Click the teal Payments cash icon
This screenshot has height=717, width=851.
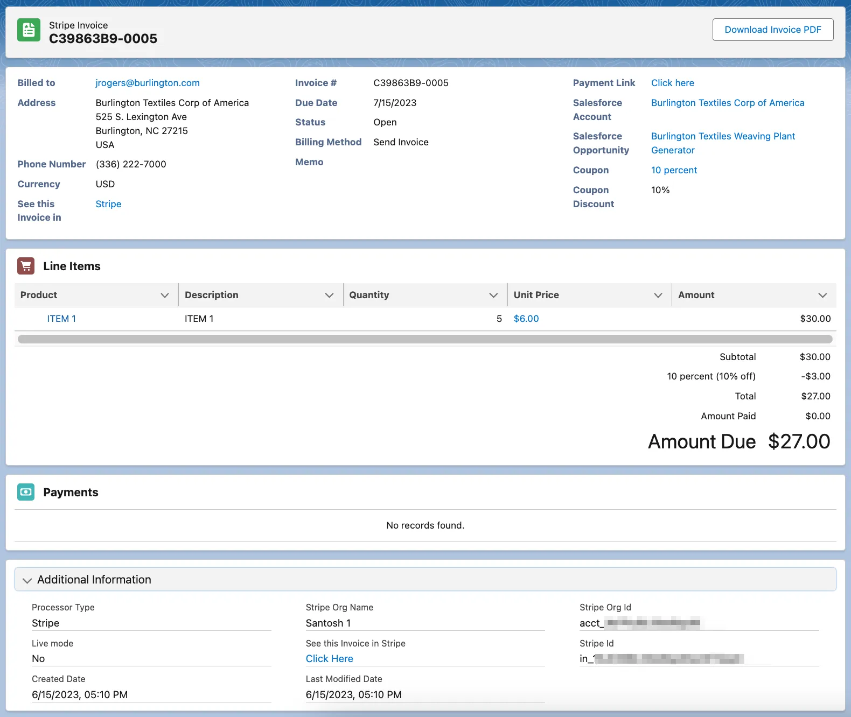(x=26, y=492)
